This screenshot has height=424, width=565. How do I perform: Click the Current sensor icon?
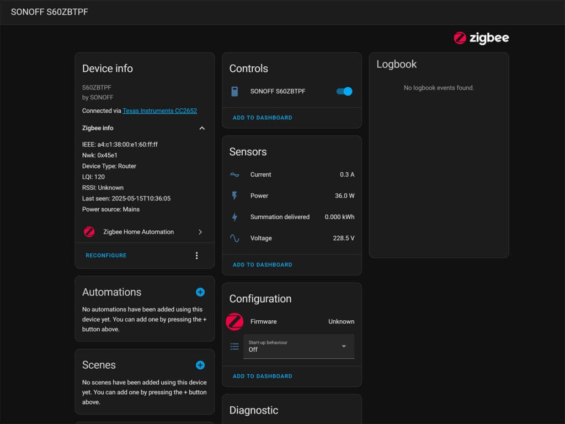[234, 174]
